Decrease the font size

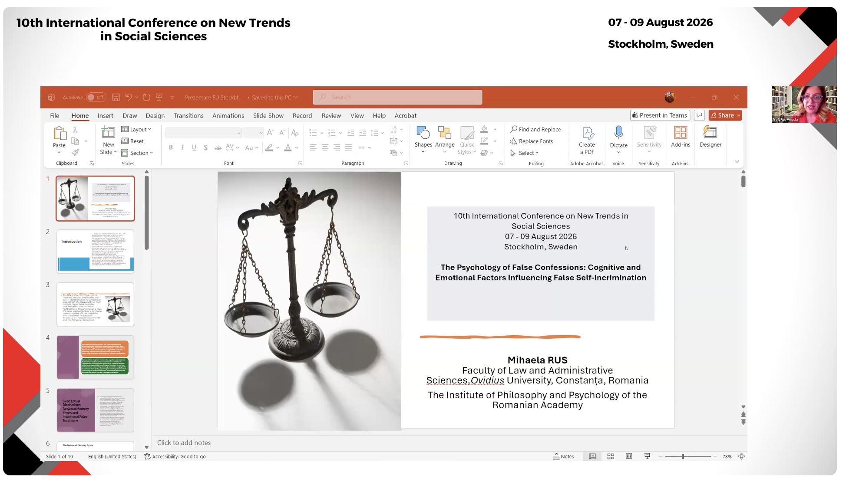(x=282, y=132)
